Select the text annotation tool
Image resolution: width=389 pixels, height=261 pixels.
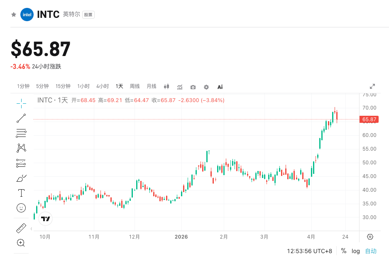21,193
